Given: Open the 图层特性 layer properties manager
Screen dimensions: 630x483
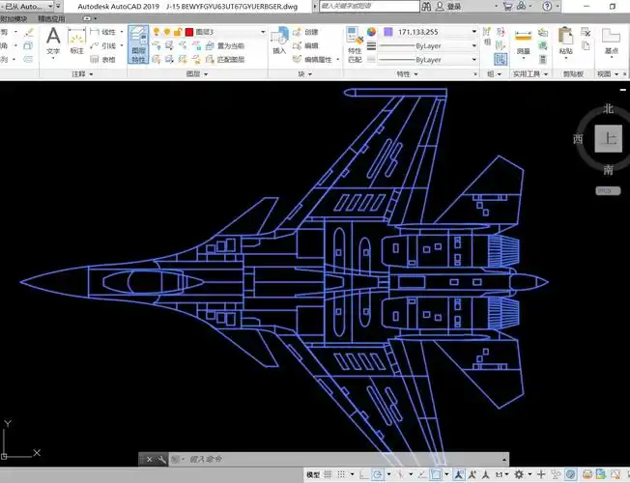Looking at the screenshot, I should click(x=138, y=44).
